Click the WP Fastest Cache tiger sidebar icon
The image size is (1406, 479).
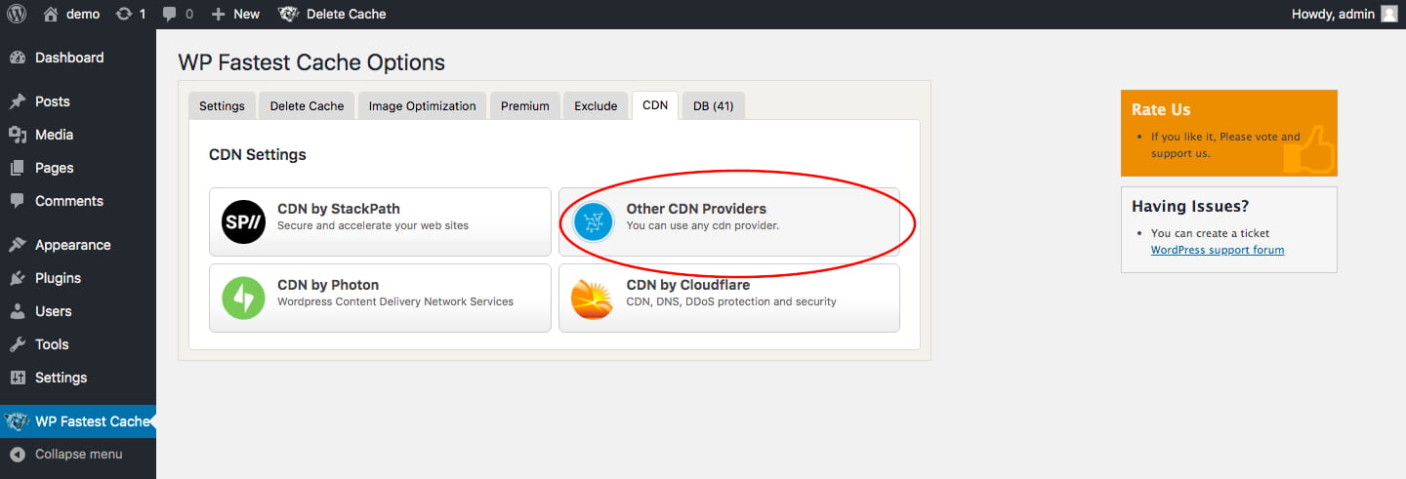click(16, 421)
